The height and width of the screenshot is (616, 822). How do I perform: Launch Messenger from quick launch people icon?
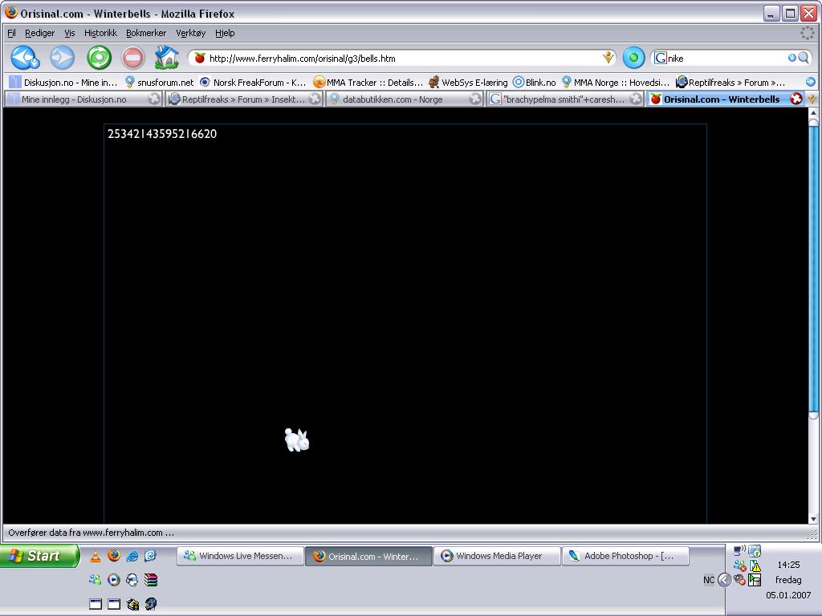[96, 580]
